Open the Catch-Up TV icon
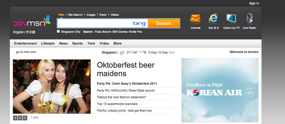The height and width of the screenshot is (124, 285). [x=231, y=18]
